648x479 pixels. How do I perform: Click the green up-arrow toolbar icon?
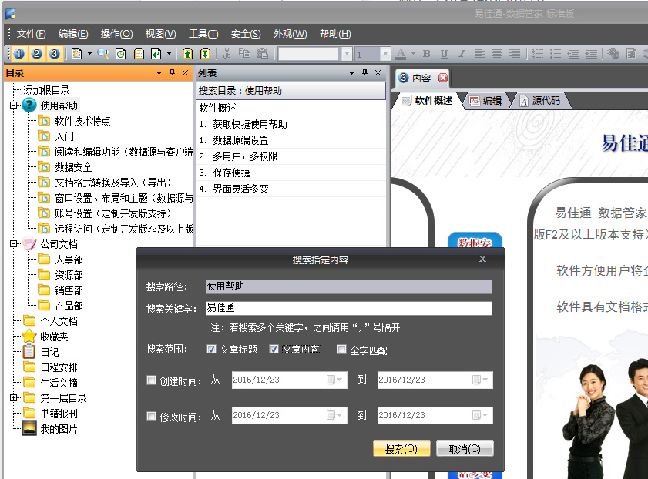click(187, 54)
